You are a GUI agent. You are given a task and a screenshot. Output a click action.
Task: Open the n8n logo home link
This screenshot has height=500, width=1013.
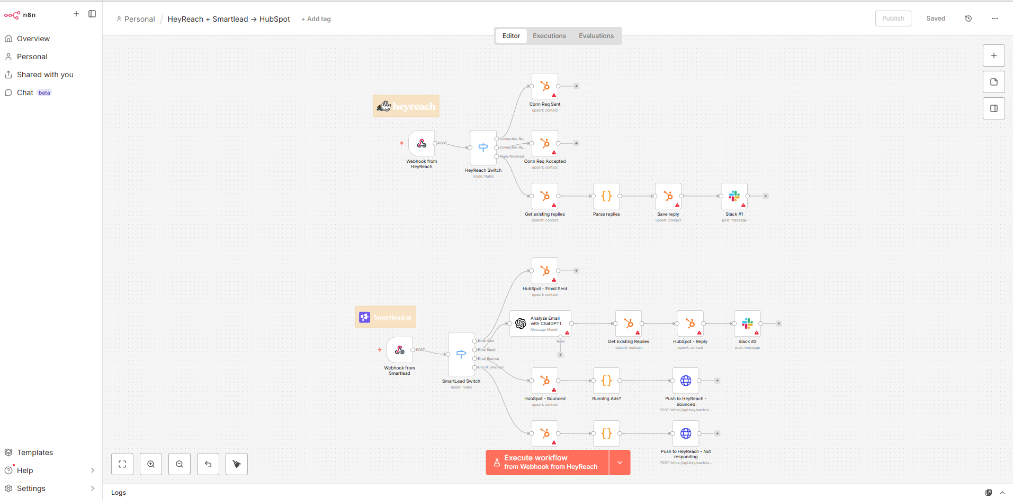pos(20,15)
